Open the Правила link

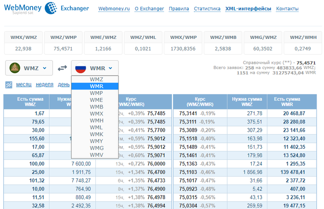click(x=179, y=9)
